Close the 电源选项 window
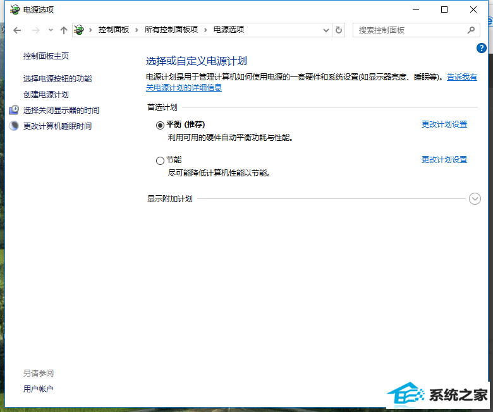The width and height of the screenshot is (493, 412). (x=473, y=9)
